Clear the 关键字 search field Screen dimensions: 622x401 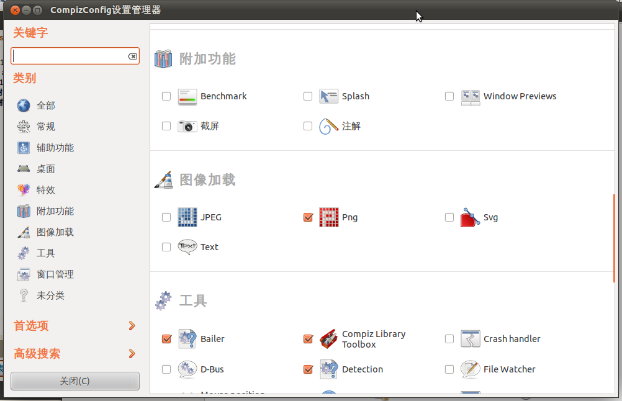click(x=132, y=56)
